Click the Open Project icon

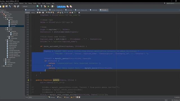(7, 6)
